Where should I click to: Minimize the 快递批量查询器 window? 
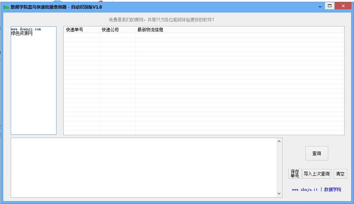tap(320, 7)
